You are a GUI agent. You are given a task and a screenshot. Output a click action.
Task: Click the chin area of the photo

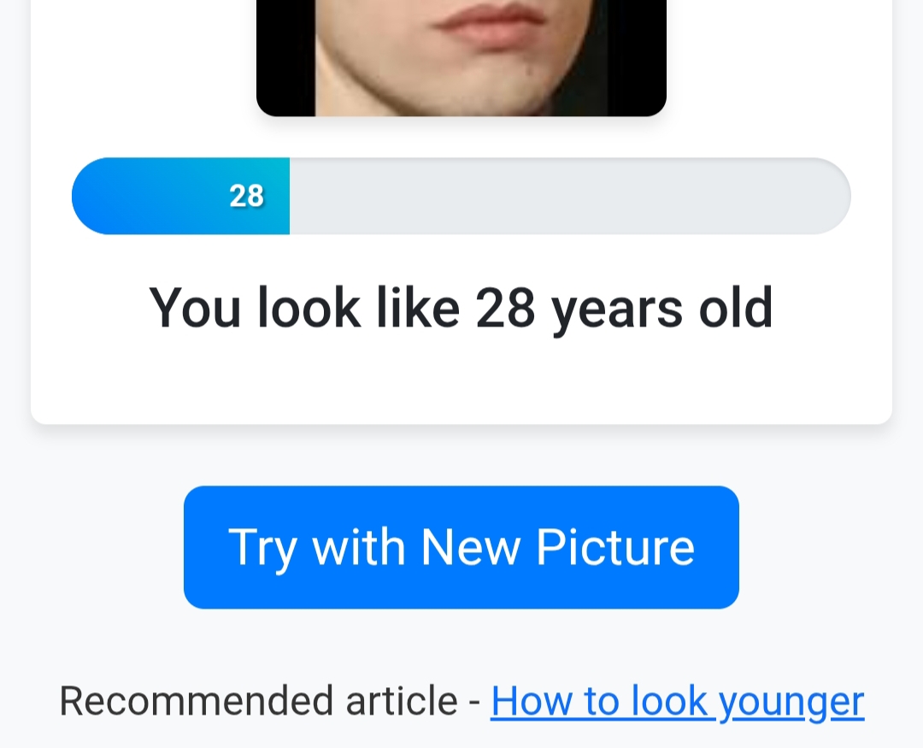(479, 85)
